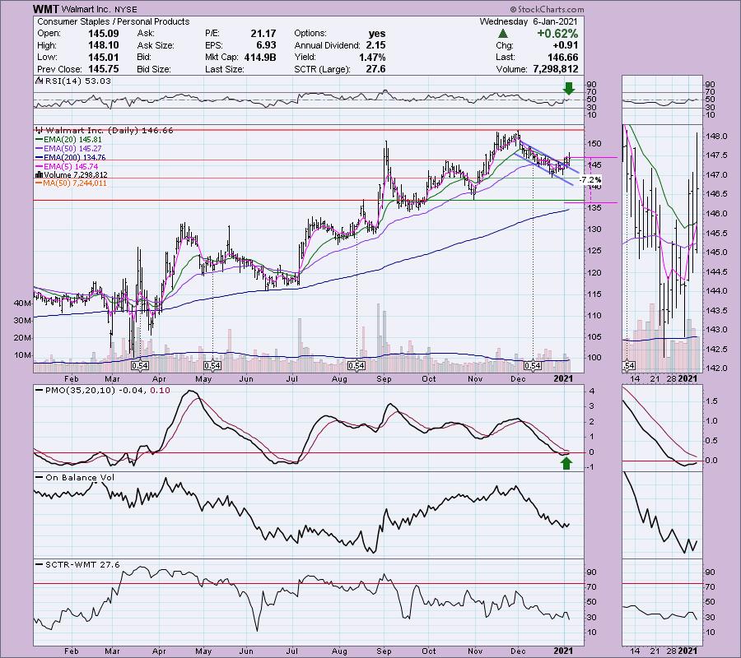Image resolution: width=741 pixels, height=658 pixels.
Task: Click the 40M label on the volume axis
Action: click(x=23, y=303)
